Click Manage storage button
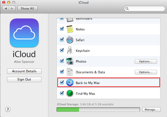Image resolution: width=167 pixels, height=117 pixels. click(151, 109)
